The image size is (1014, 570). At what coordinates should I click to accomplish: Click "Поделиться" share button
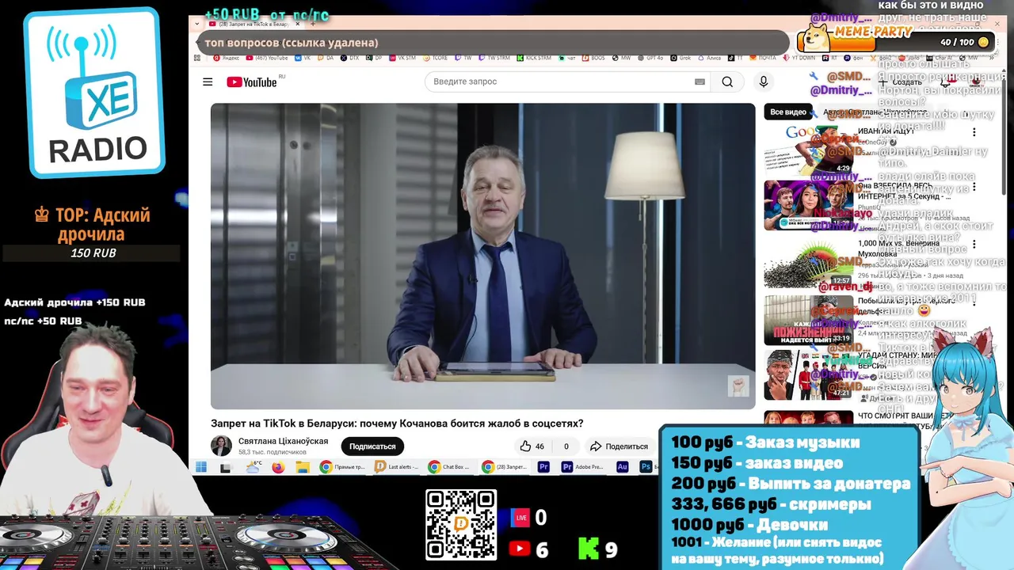pyautogui.click(x=619, y=446)
